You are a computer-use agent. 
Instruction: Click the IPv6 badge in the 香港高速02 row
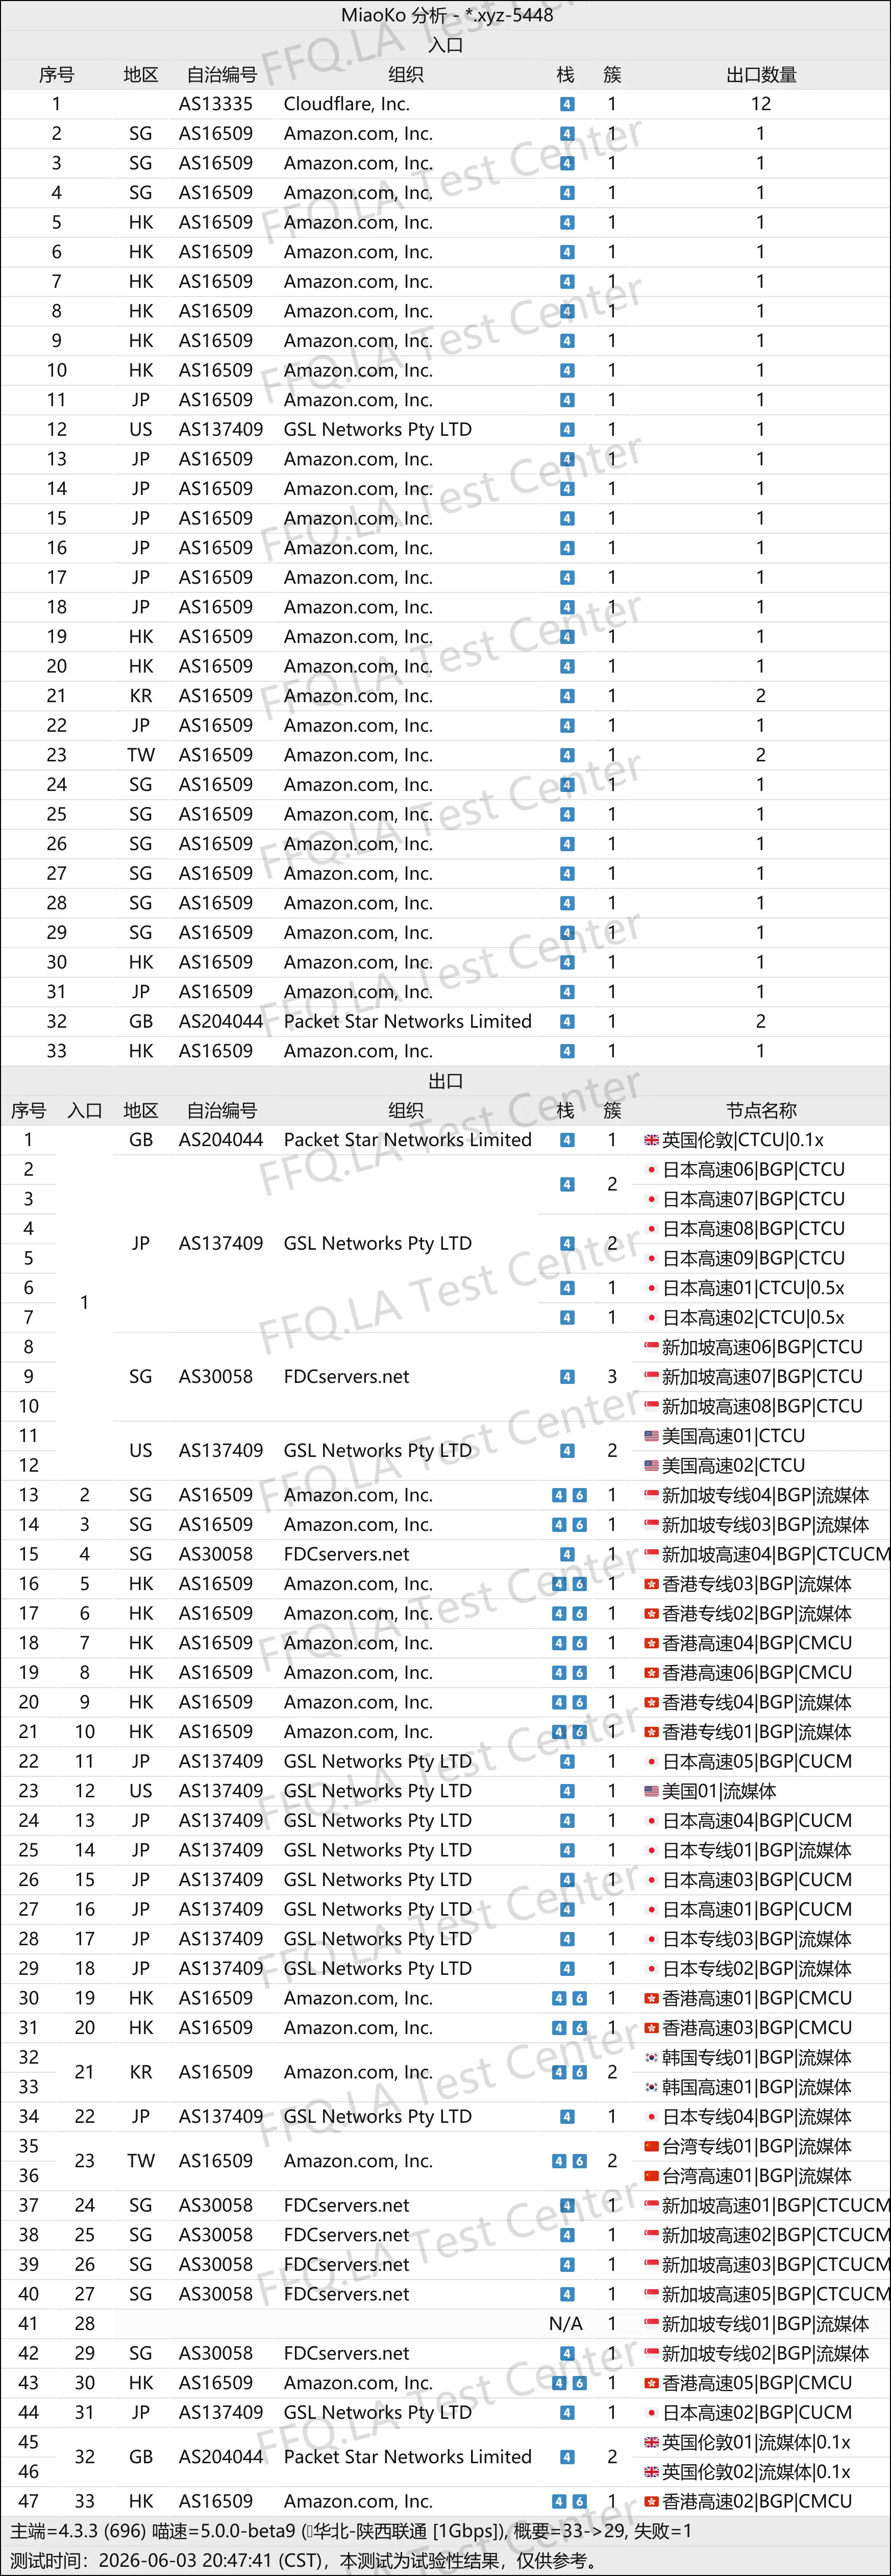pos(579,2502)
